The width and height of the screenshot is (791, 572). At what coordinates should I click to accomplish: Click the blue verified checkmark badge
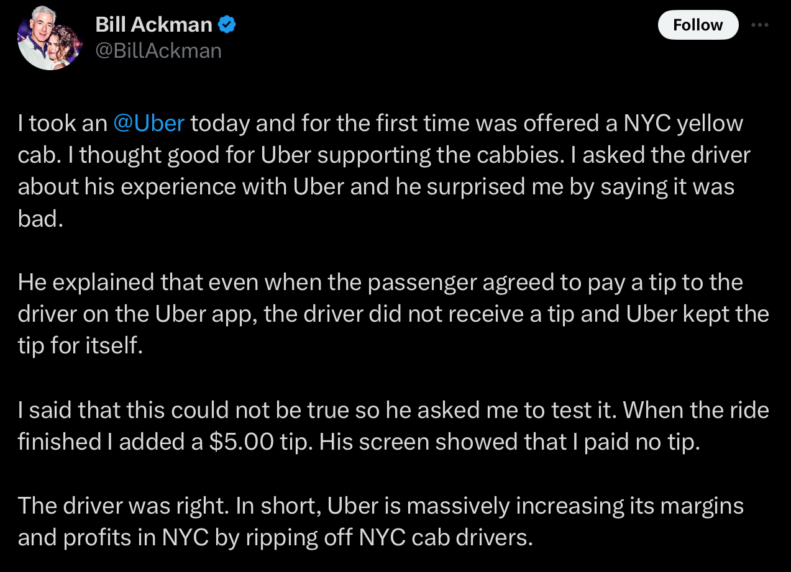click(x=227, y=25)
